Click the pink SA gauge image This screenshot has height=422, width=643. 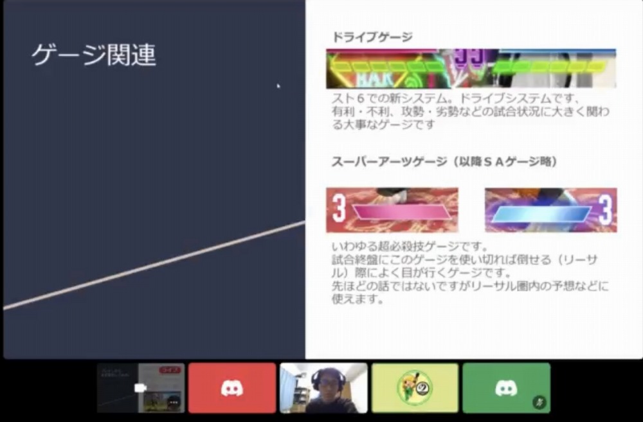coord(392,210)
